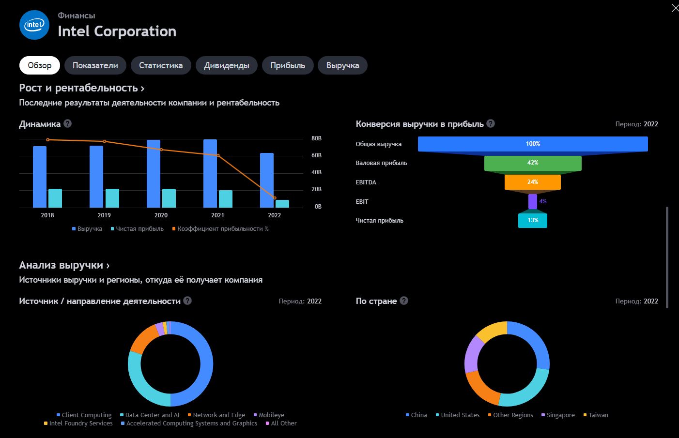
Task: Toggle Accelerated Computing Systems and Graphics legend
Action: [x=189, y=423]
